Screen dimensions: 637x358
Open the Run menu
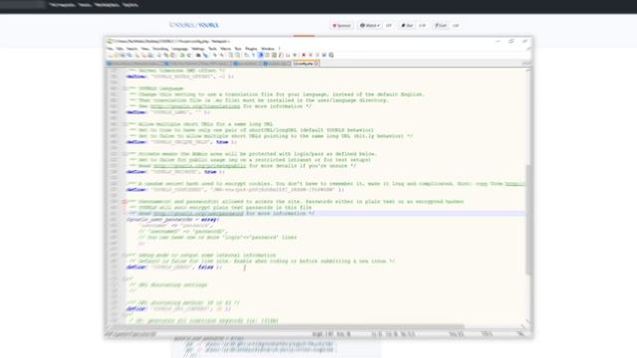238,49
